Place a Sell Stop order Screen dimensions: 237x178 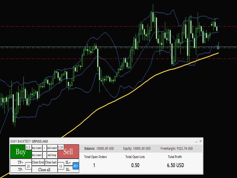click(x=51, y=155)
